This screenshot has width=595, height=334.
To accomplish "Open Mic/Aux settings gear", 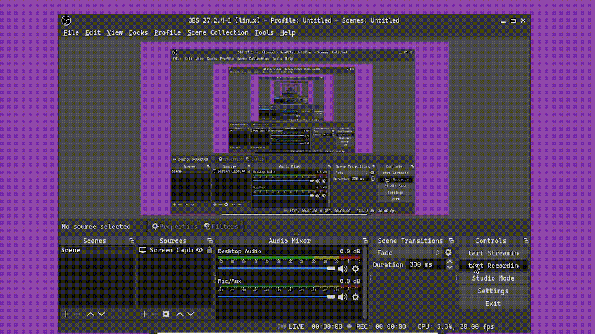I will tap(355, 297).
